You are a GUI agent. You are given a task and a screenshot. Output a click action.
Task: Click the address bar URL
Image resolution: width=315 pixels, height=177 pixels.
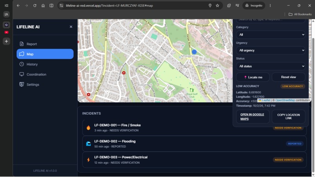(x=109, y=5)
